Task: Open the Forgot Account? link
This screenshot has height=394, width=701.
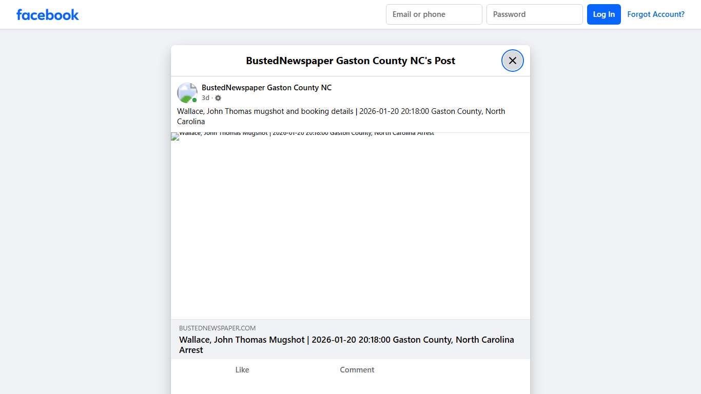Action: coord(656,14)
